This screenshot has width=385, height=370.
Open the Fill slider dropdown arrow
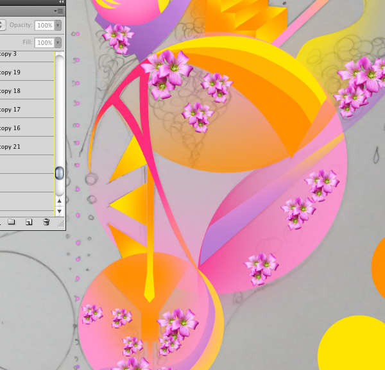click(58, 43)
